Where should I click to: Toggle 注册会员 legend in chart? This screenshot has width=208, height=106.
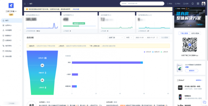pos(148,52)
